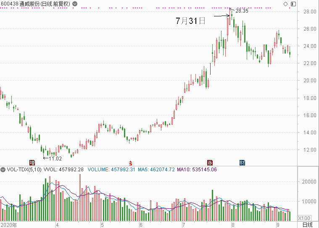Click the 11.02 low price label

(x=55, y=158)
